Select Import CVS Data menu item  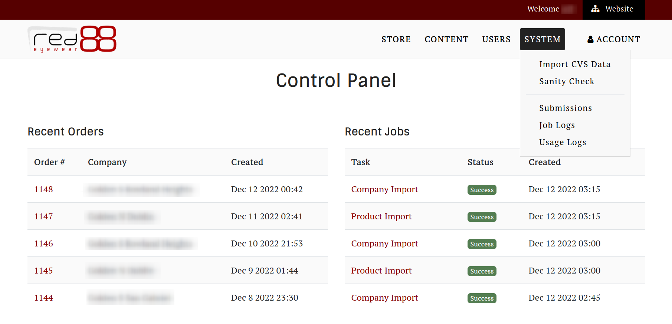tap(574, 64)
